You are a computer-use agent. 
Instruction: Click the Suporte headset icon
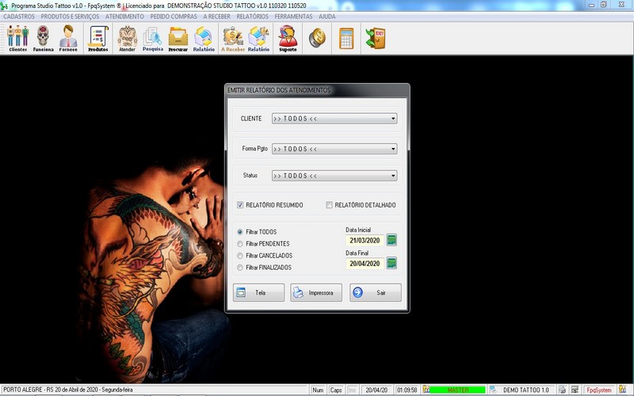(288, 38)
